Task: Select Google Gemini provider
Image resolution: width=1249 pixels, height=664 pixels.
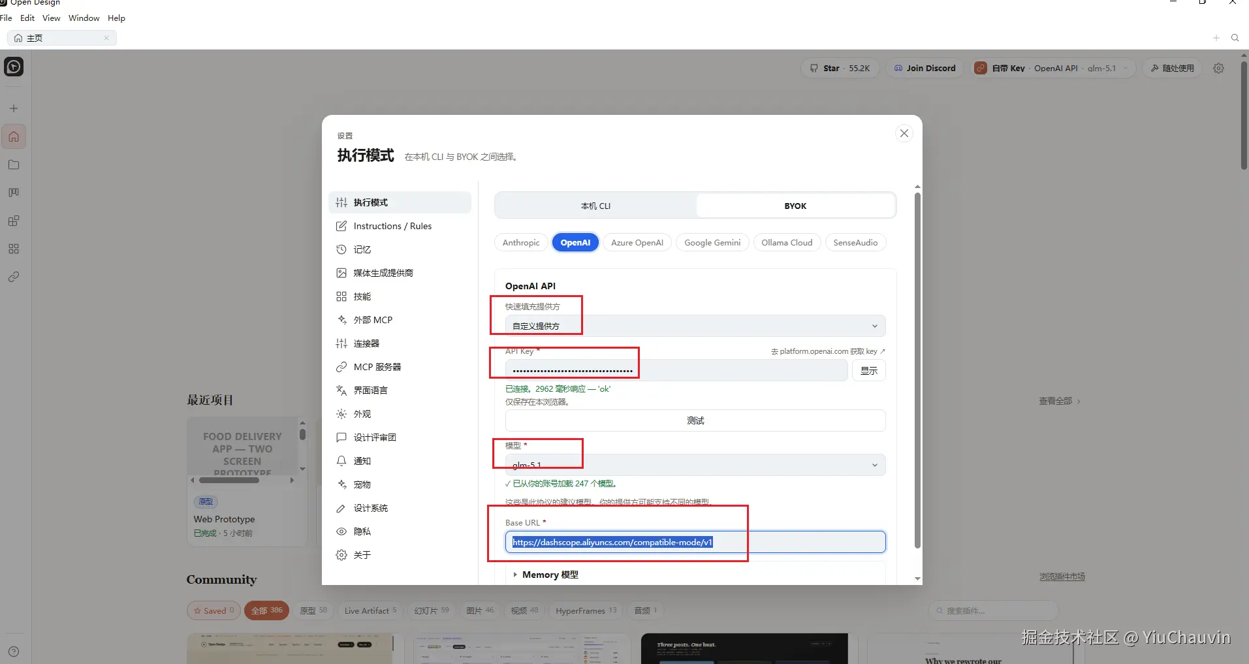Action: [x=712, y=242]
